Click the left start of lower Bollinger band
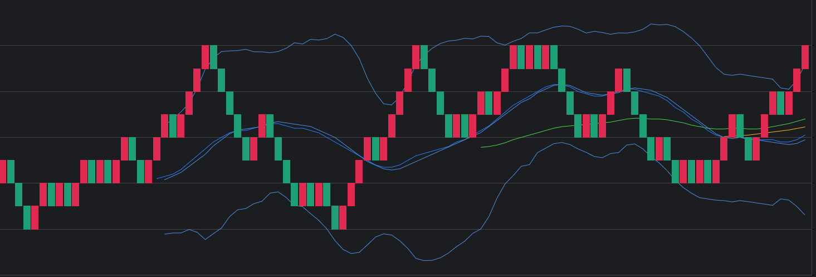The image size is (816, 277). tap(165, 234)
